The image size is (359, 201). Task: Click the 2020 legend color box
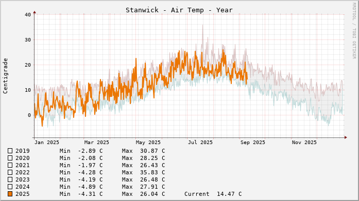[10, 158]
